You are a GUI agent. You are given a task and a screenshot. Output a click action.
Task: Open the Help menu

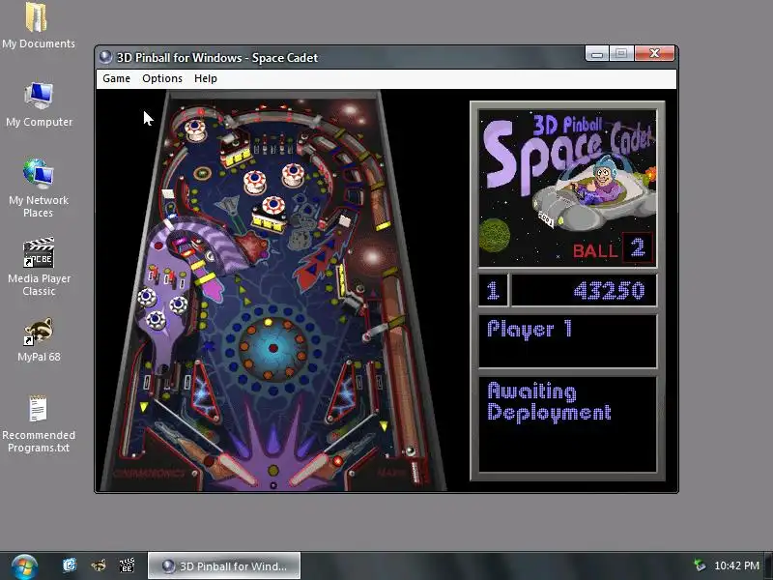coord(206,78)
